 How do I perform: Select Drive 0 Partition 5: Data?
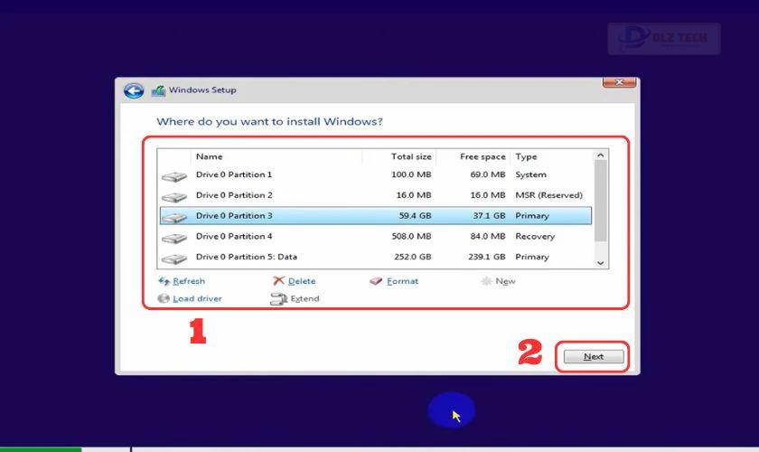pos(376,257)
